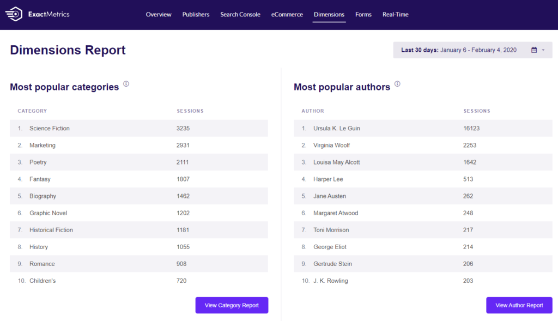
Task: Expand the date range dropdown arrow
Action: pyautogui.click(x=543, y=50)
